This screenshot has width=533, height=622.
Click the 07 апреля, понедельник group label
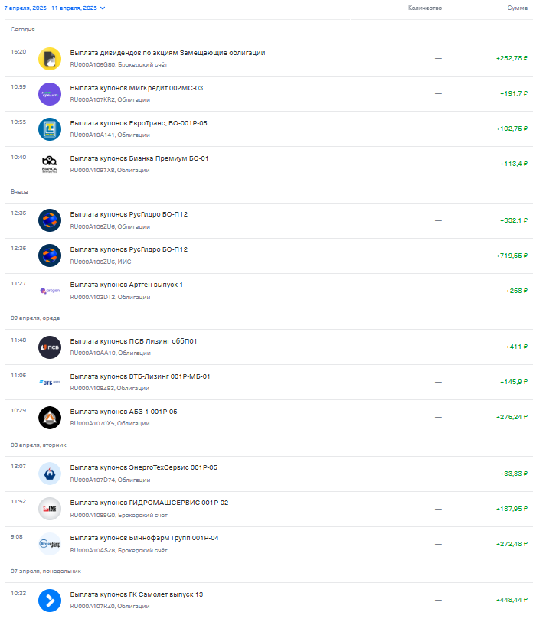pos(46,572)
